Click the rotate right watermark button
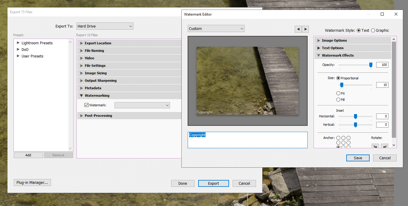This screenshot has height=206, width=408. (x=384, y=146)
